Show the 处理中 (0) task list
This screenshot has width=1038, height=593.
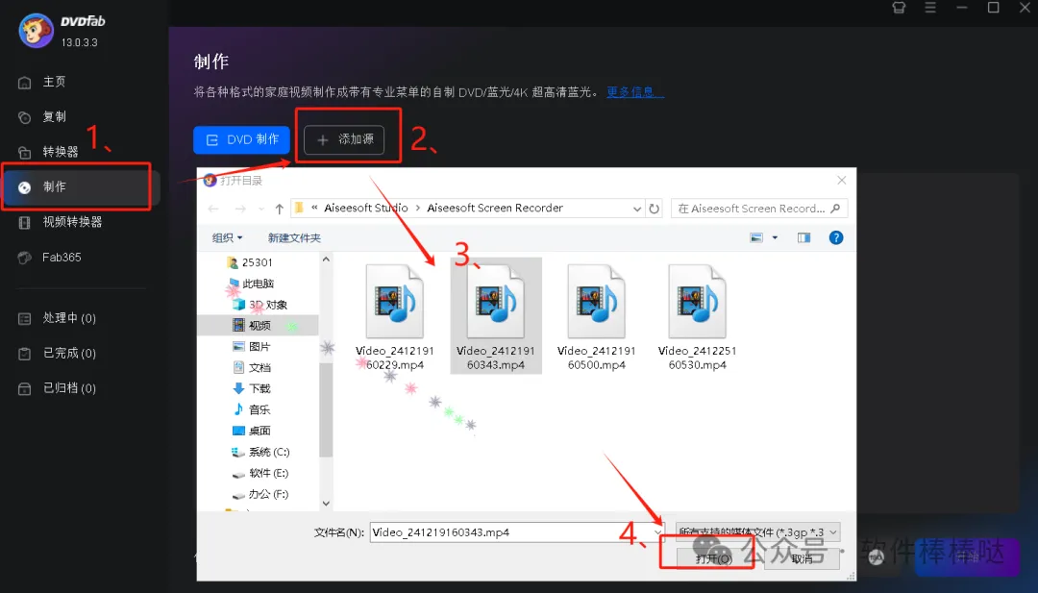click(x=57, y=318)
